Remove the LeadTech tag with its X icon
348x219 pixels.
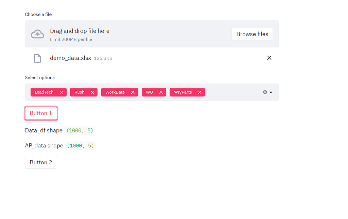point(61,92)
